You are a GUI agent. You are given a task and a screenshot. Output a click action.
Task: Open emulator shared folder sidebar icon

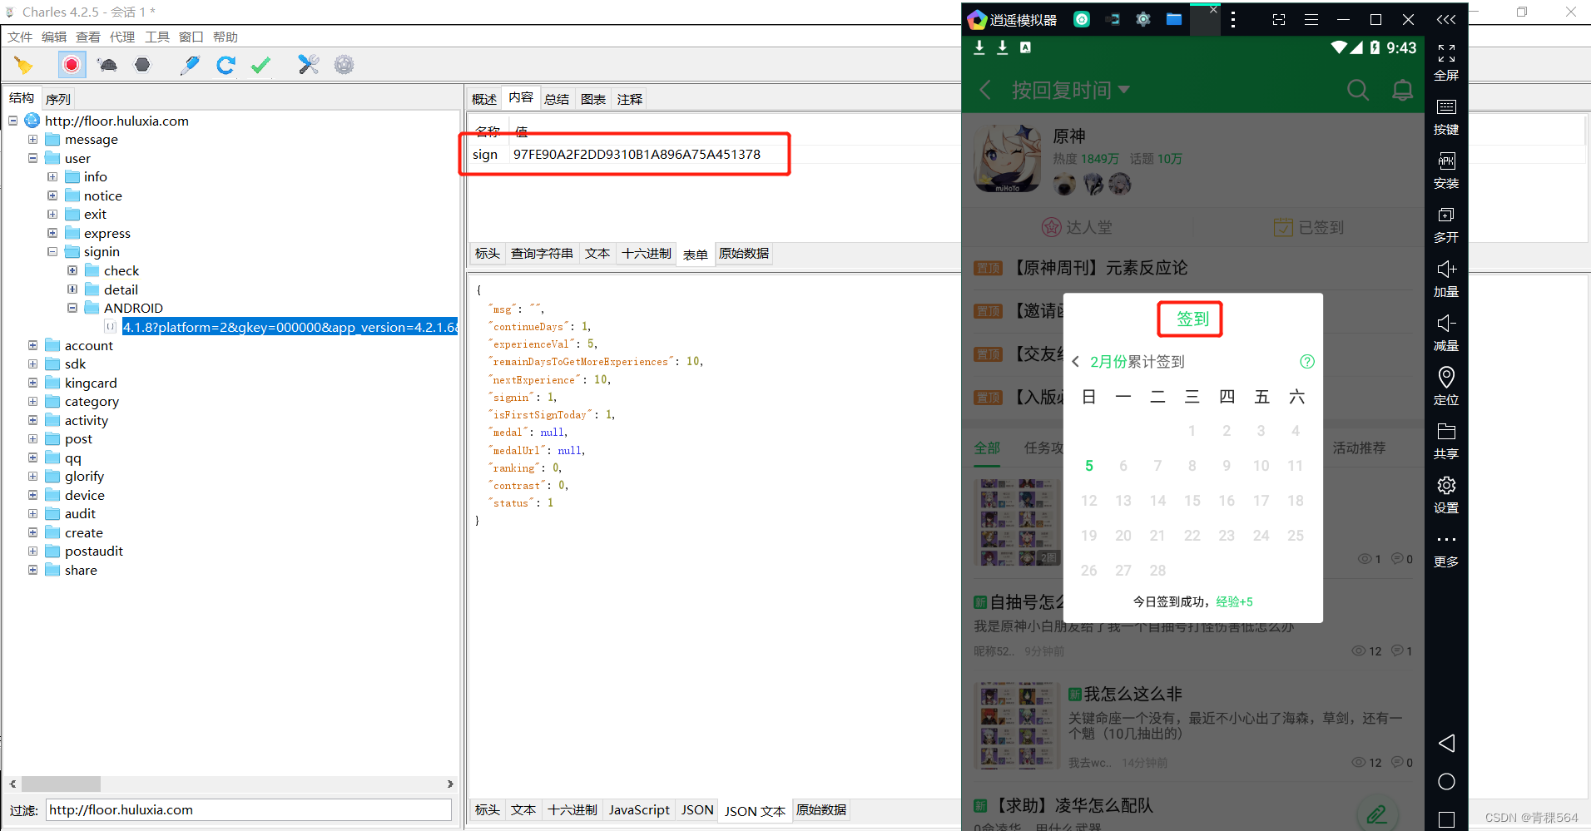(1446, 440)
